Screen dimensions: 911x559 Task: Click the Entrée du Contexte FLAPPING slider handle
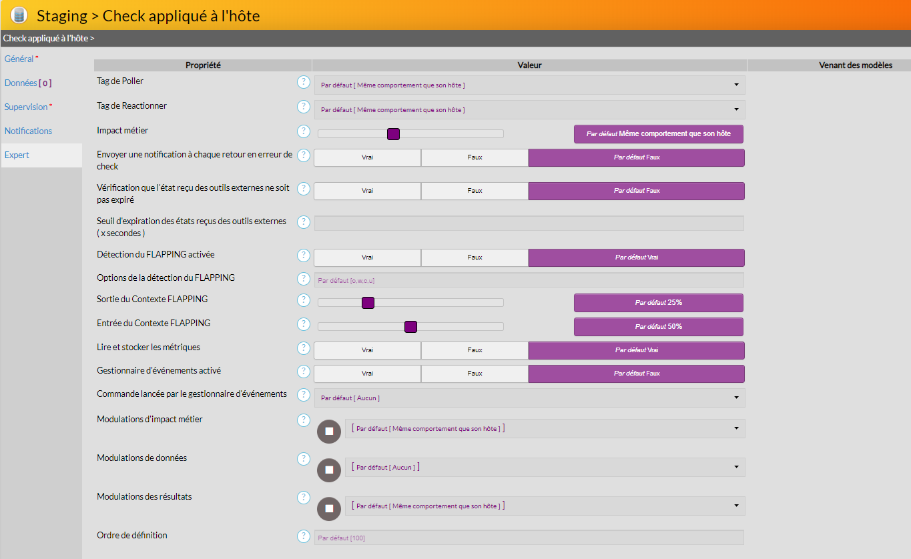pos(410,327)
